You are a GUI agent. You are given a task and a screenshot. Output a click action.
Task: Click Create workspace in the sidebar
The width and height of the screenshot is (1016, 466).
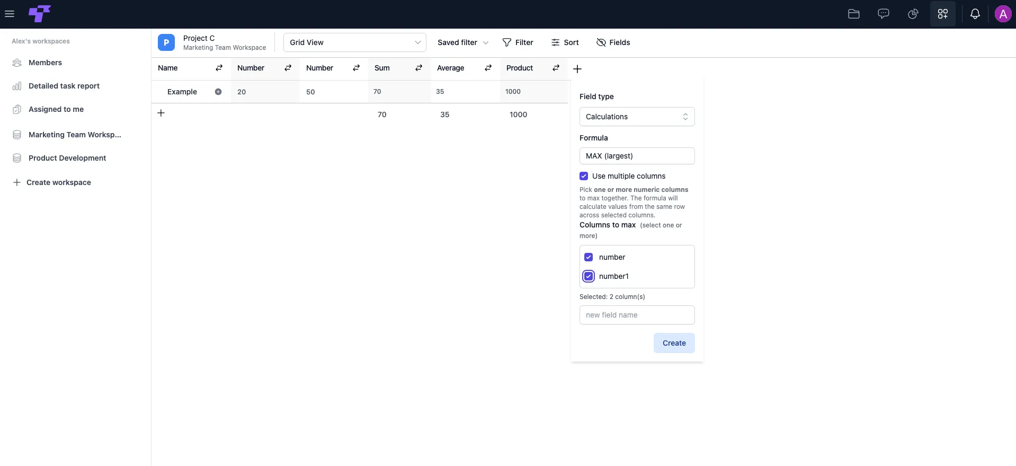tap(52, 182)
